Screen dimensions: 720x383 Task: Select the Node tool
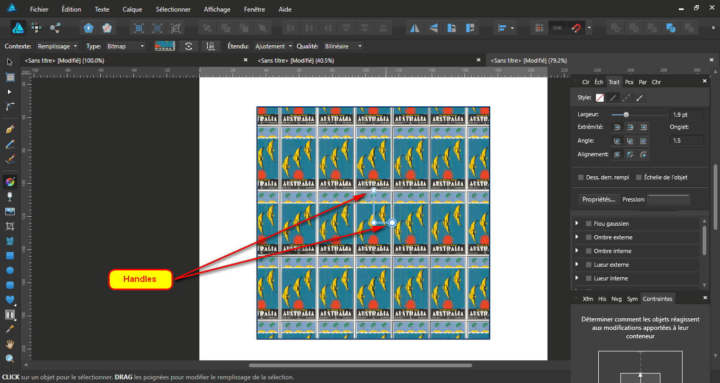(9, 92)
